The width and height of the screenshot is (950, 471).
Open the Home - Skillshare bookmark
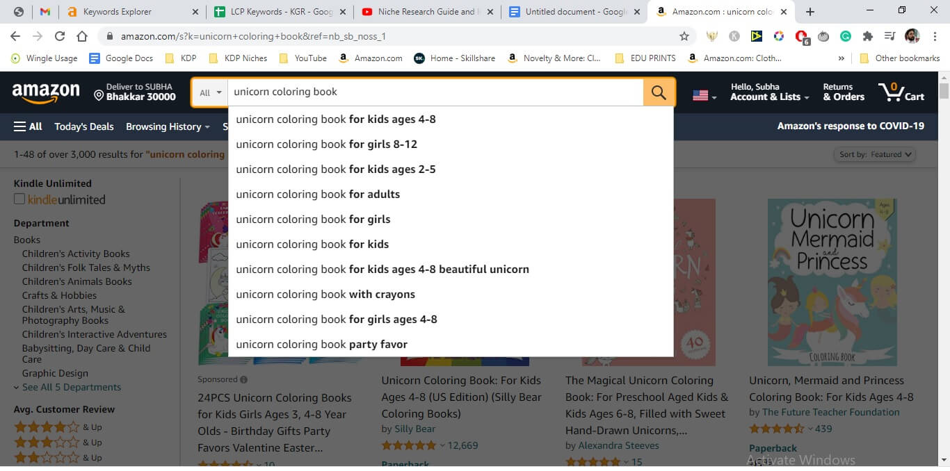coord(455,58)
